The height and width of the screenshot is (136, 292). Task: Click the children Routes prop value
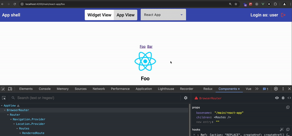[222, 117]
